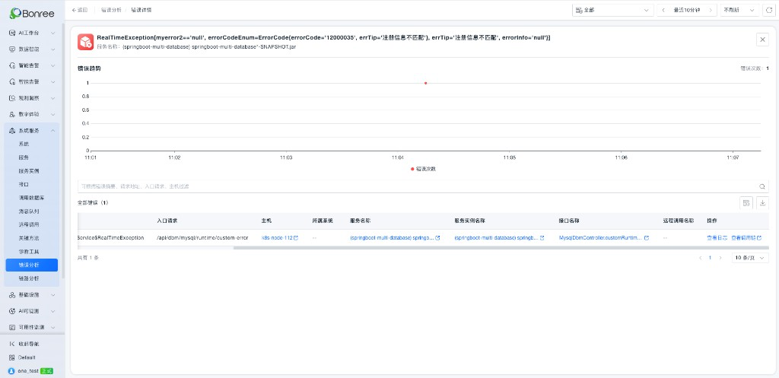Open the MysqlDbmController interface link
Viewport: 779px width, 378px height.
click(x=601, y=238)
